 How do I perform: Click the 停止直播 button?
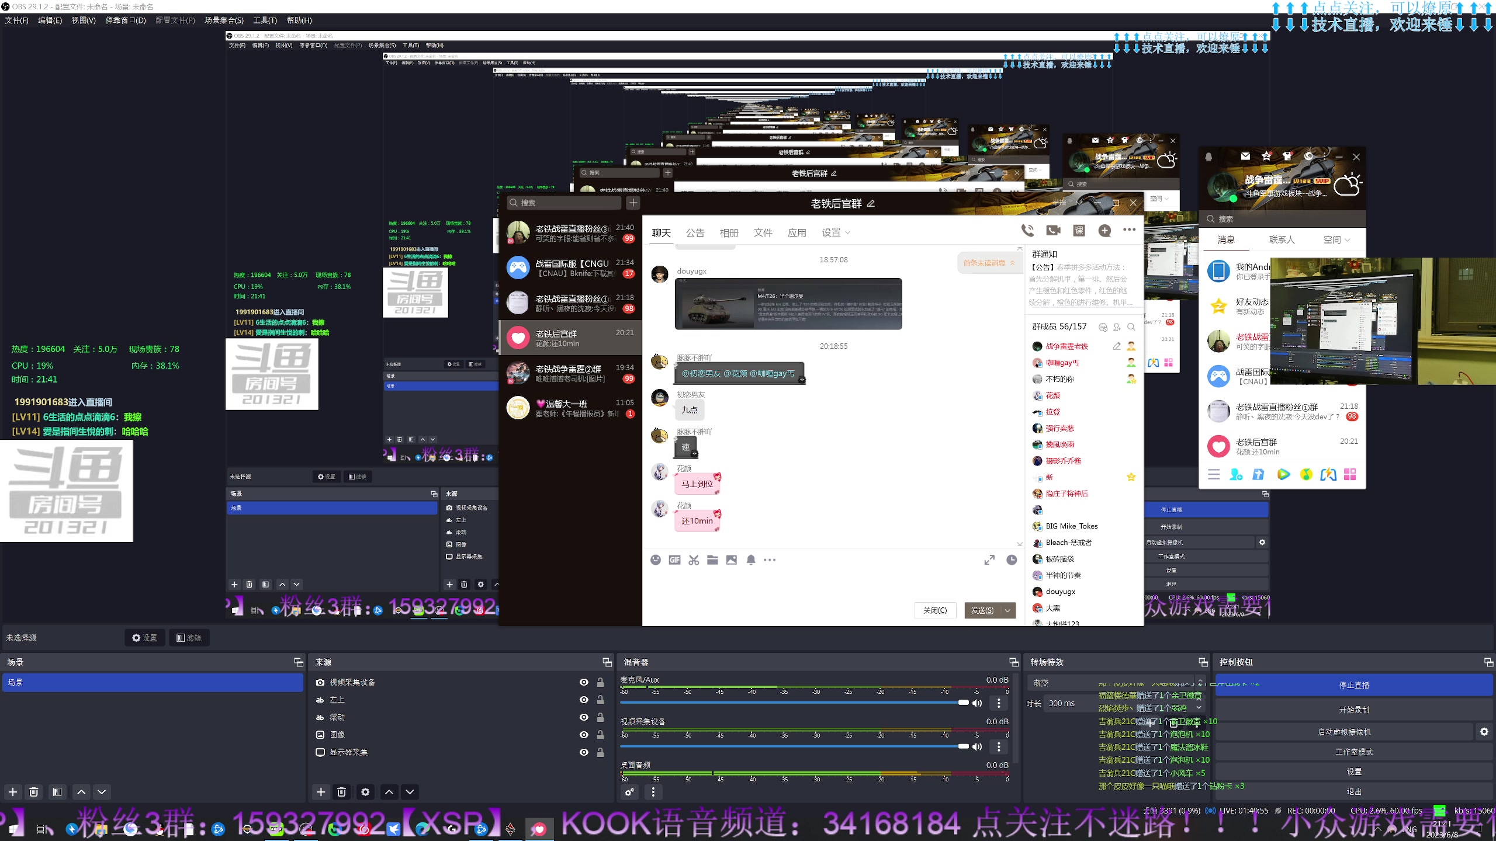(x=1354, y=685)
